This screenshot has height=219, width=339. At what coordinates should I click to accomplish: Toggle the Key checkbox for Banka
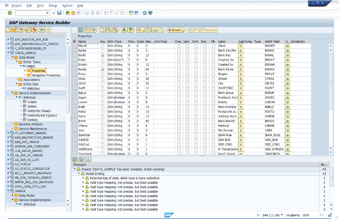coord(102,70)
